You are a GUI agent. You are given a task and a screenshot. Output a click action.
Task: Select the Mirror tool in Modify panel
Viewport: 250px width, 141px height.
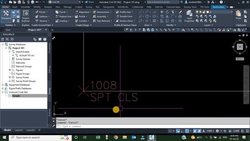click(x=167, y=16)
